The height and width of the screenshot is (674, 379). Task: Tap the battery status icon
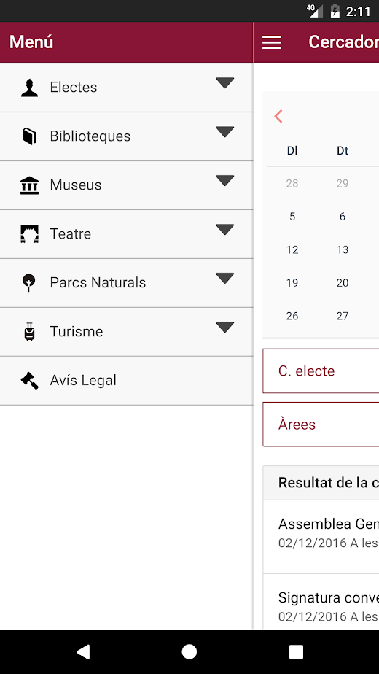point(335,11)
